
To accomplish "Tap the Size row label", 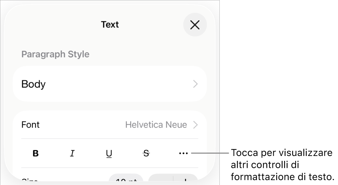I will pos(30,181).
